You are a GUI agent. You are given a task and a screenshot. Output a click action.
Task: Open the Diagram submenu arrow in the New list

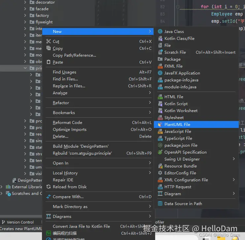(x=234, y=194)
